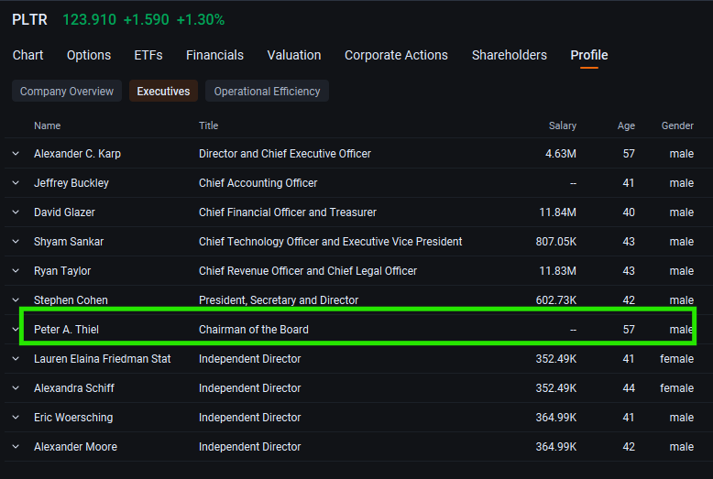The width and height of the screenshot is (713, 479).
Task: Click the 123.910 stock price
Action: pyautogui.click(x=89, y=19)
